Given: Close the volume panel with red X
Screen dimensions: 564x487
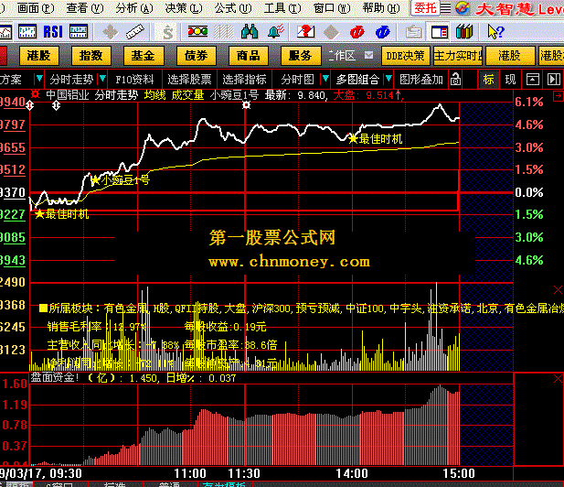Looking at the screenshot, I should point(558,289).
